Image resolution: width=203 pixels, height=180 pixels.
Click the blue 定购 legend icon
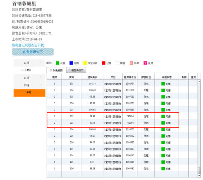(x=71, y=63)
